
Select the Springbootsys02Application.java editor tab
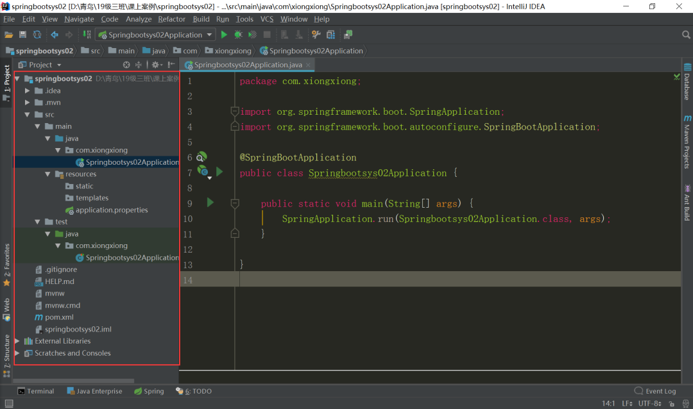coord(247,65)
